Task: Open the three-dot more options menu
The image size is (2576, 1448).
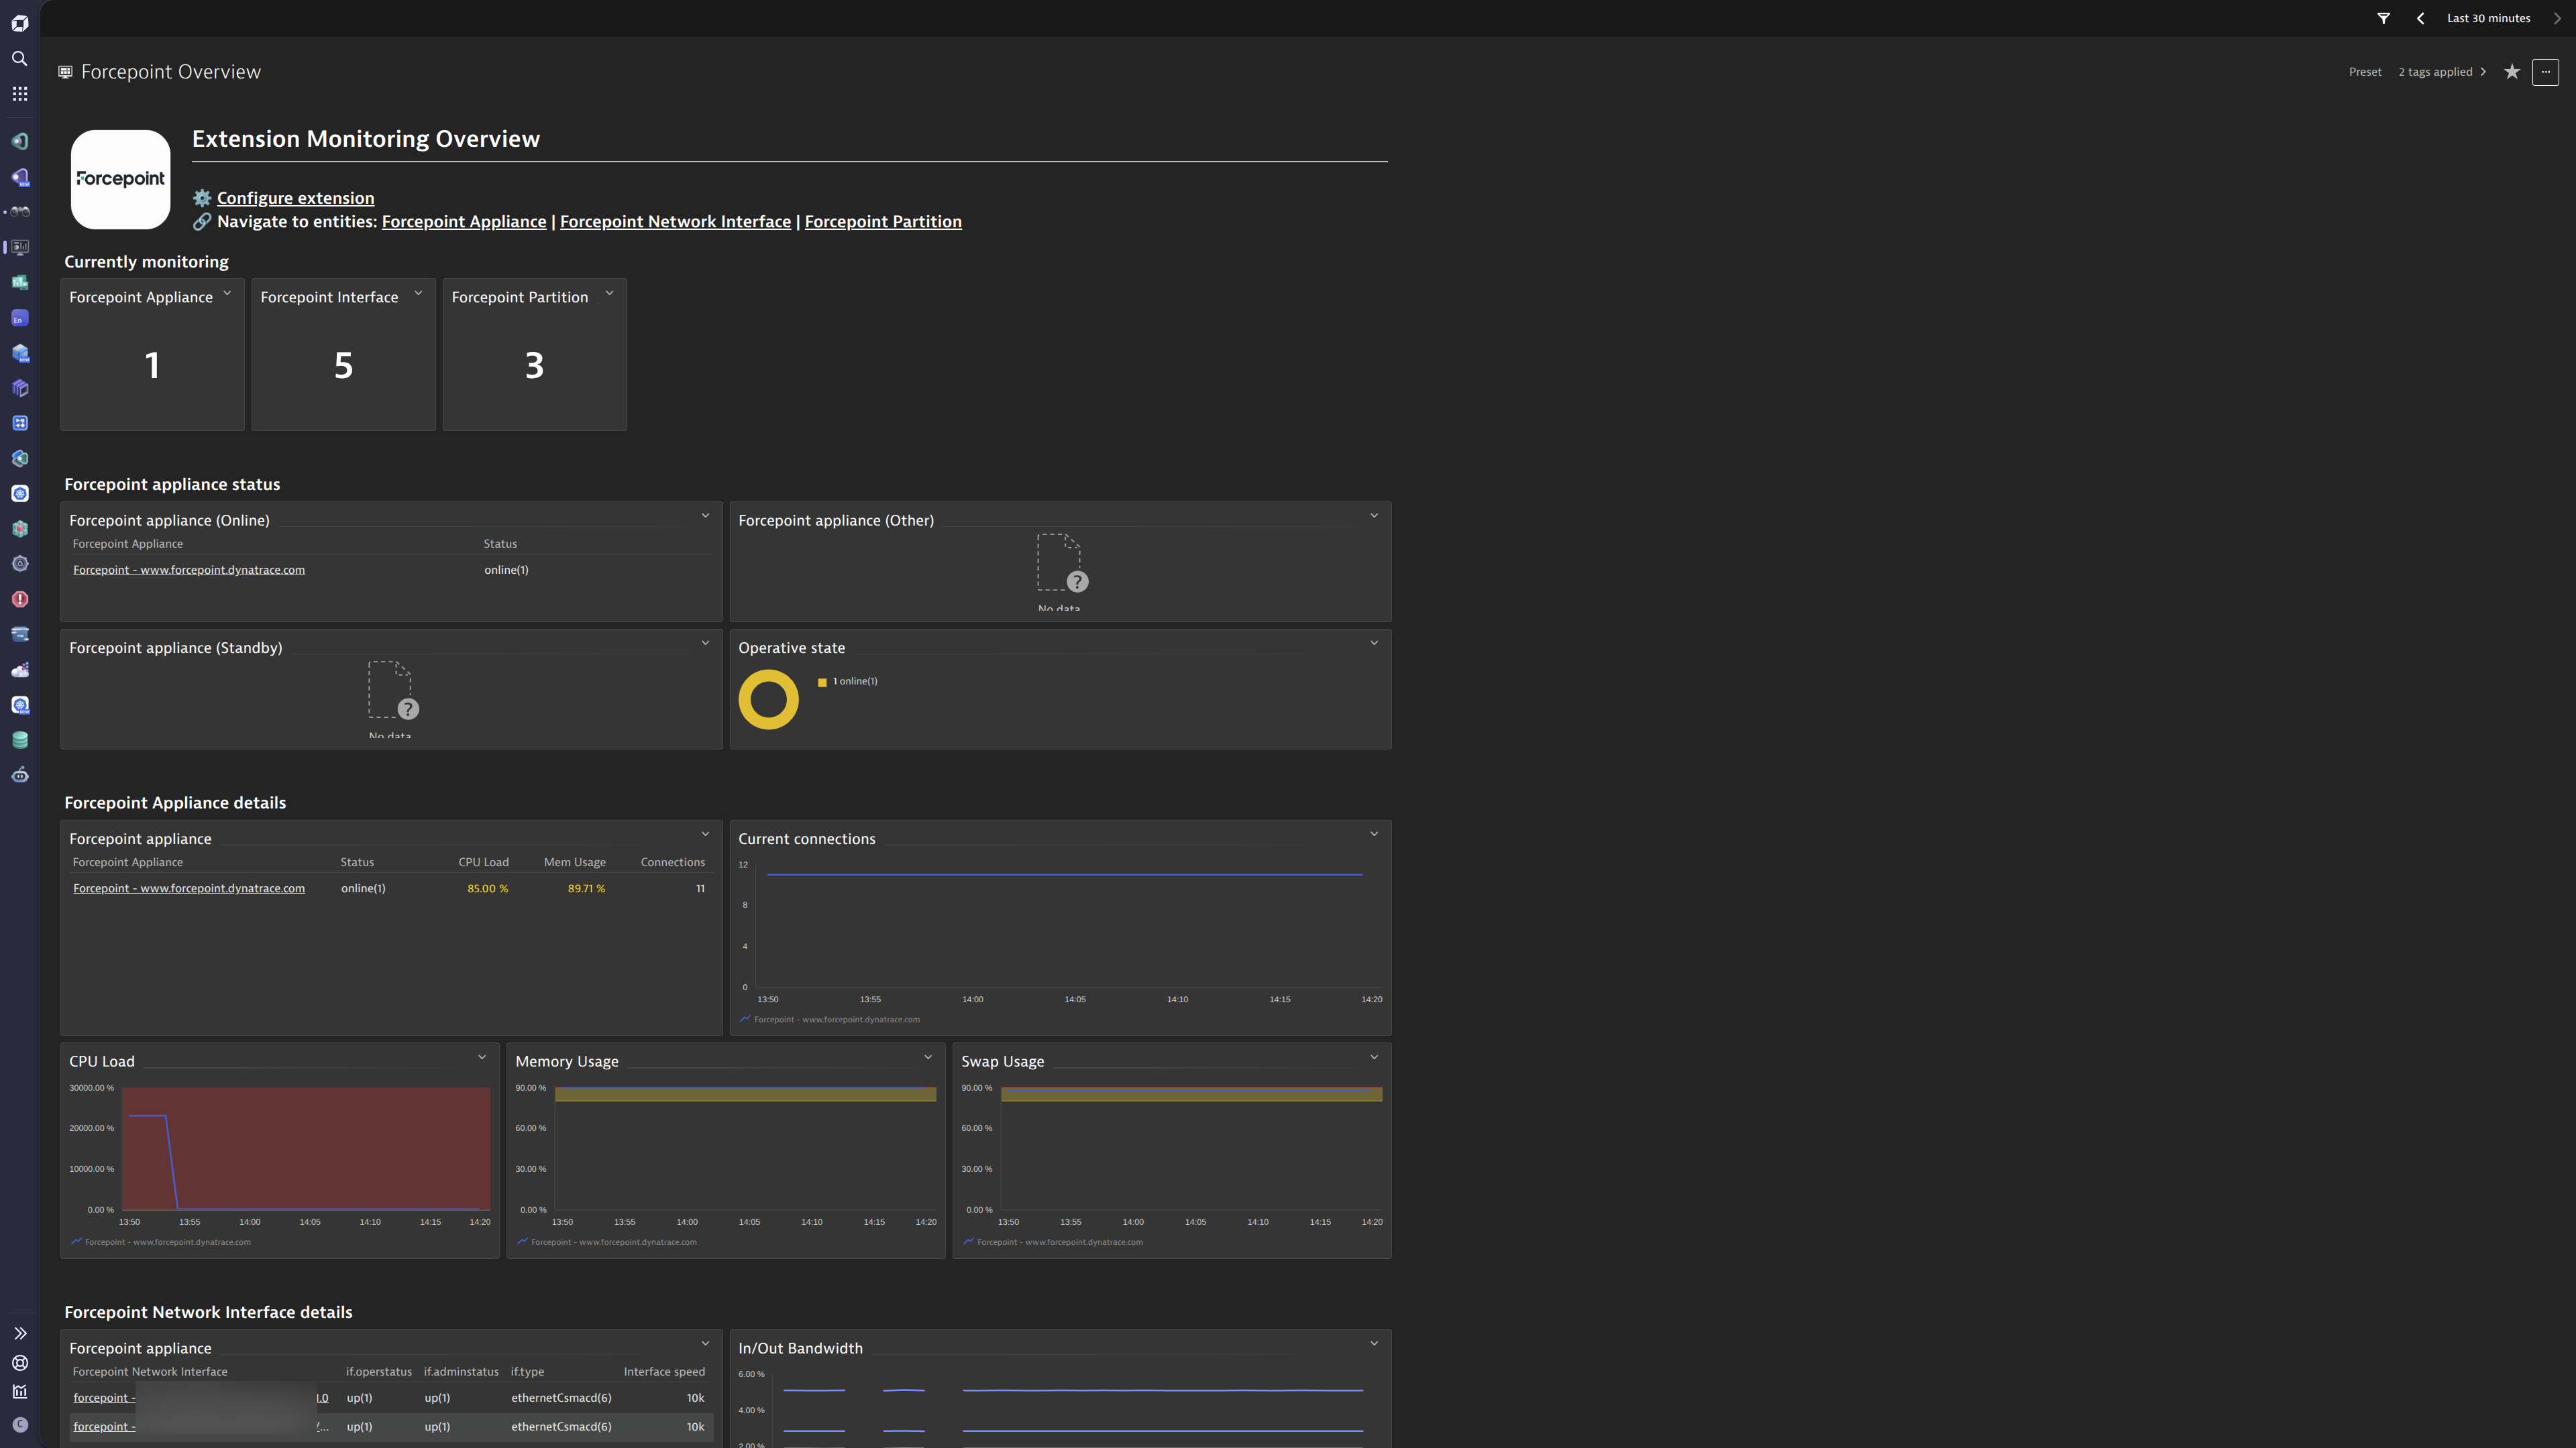Action: pos(2546,72)
